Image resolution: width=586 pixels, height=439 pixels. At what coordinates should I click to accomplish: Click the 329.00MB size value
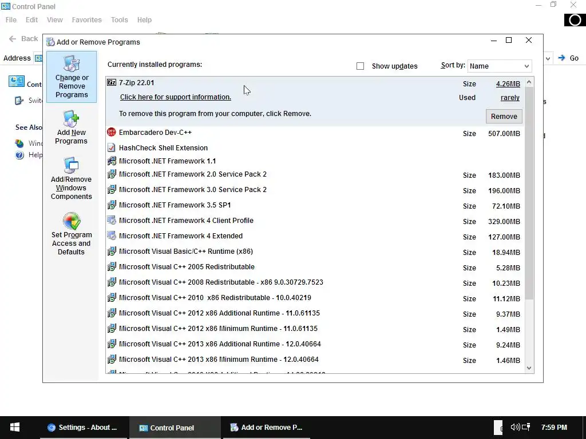tap(504, 222)
